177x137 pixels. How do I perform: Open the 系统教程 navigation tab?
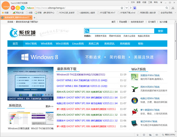[125, 44]
